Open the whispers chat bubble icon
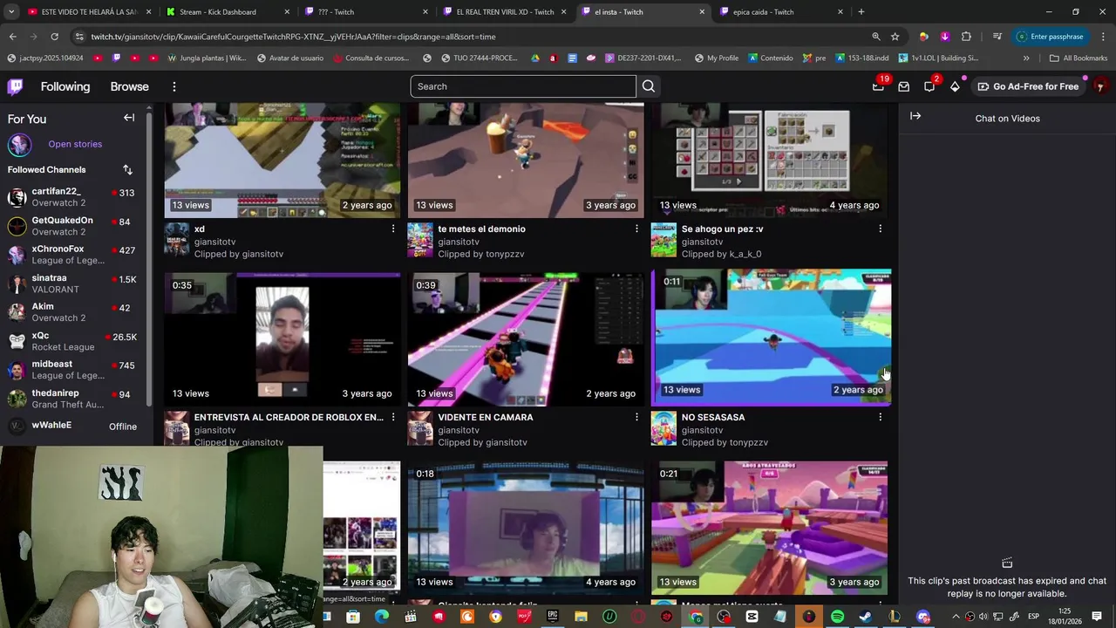 coord(929,86)
